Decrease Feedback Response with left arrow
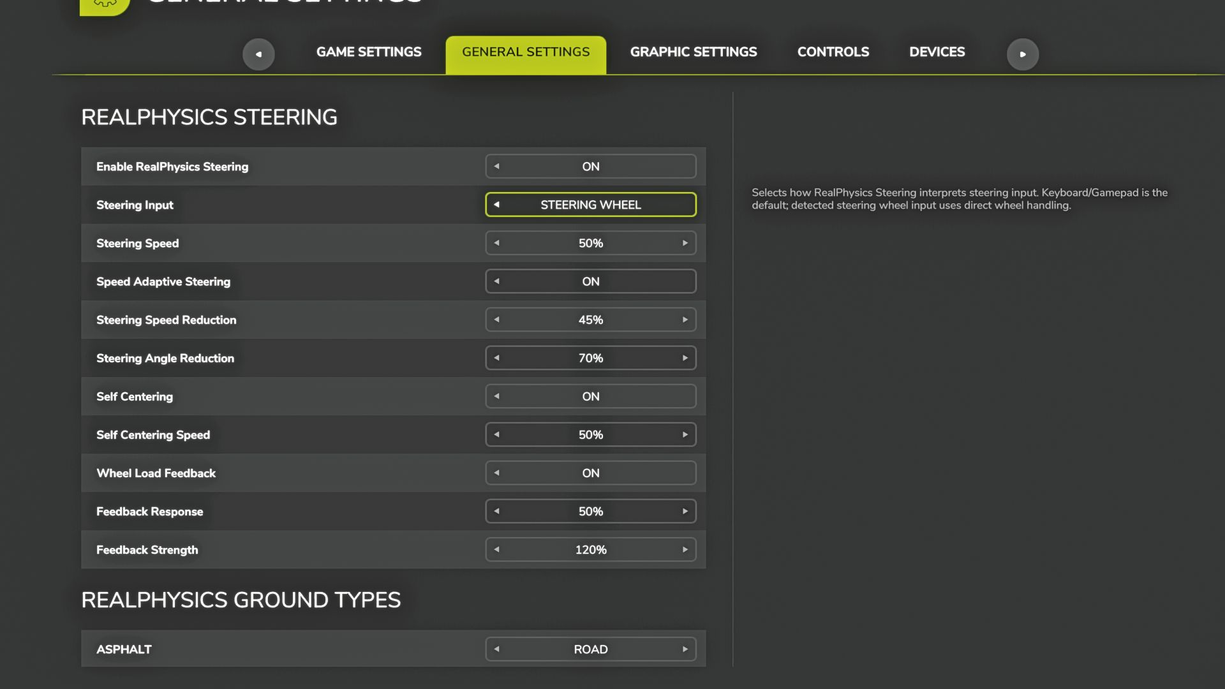This screenshot has width=1225, height=689. [x=496, y=511]
